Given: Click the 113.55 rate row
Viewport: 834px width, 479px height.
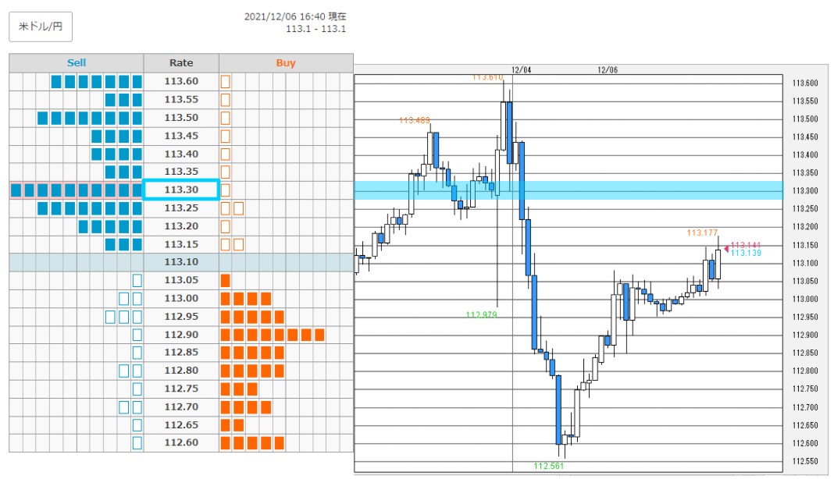Looking at the screenshot, I should pyautogui.click(x=181, y=99).
